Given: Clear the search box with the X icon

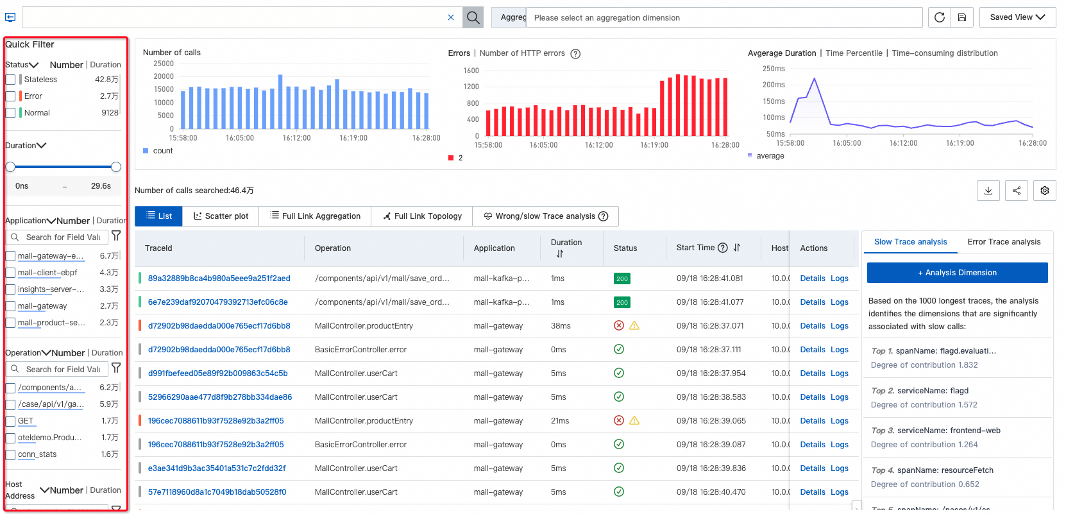Looking at the screenshot, I should tap(451, 17).
